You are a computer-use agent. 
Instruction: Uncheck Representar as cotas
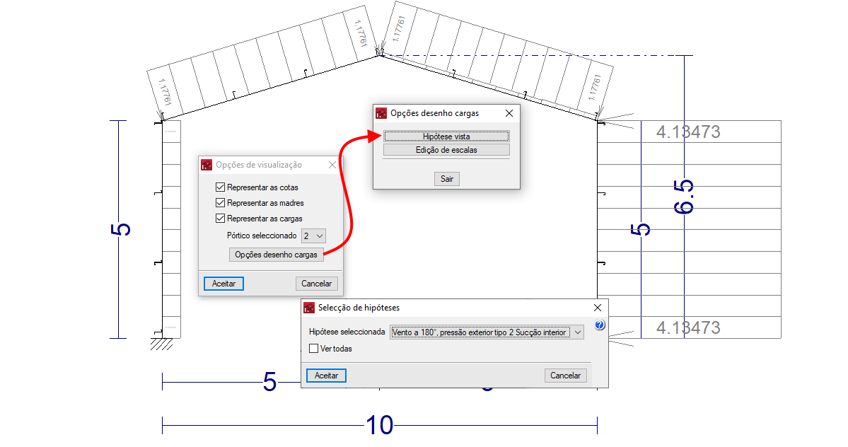[221, 187]
